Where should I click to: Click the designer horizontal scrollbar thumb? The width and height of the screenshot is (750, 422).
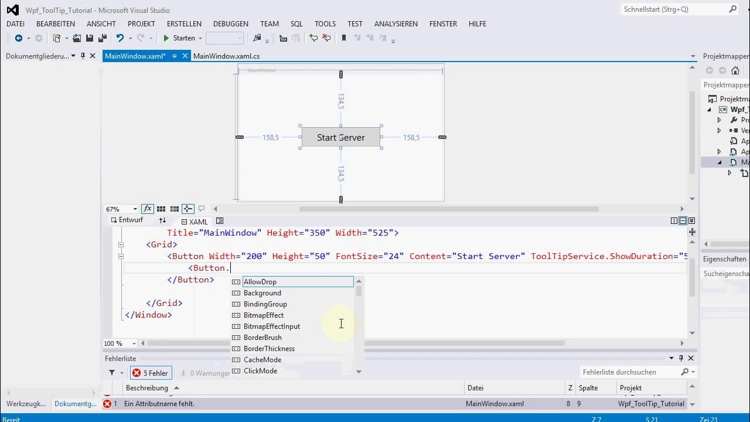[449, 209]
